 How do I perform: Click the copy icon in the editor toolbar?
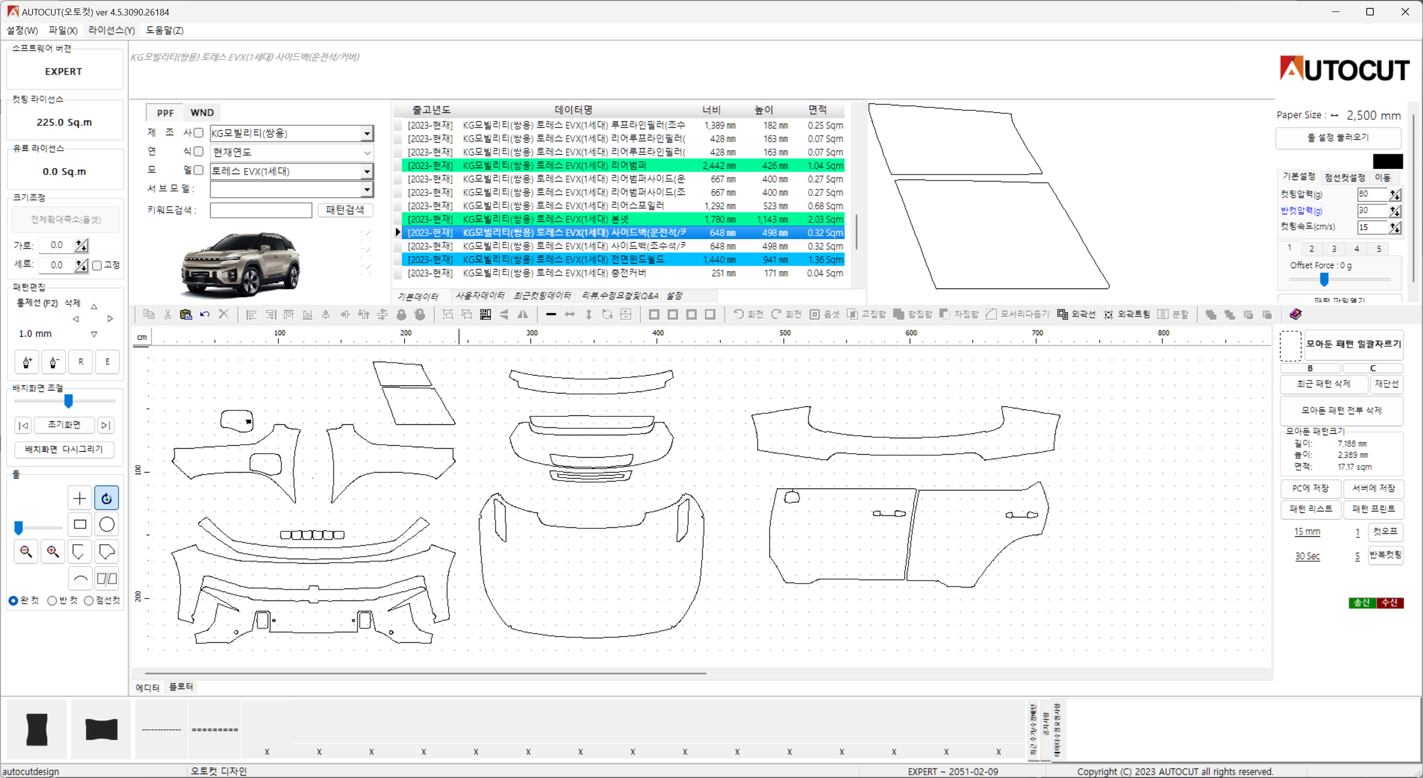tap(149, 314)
